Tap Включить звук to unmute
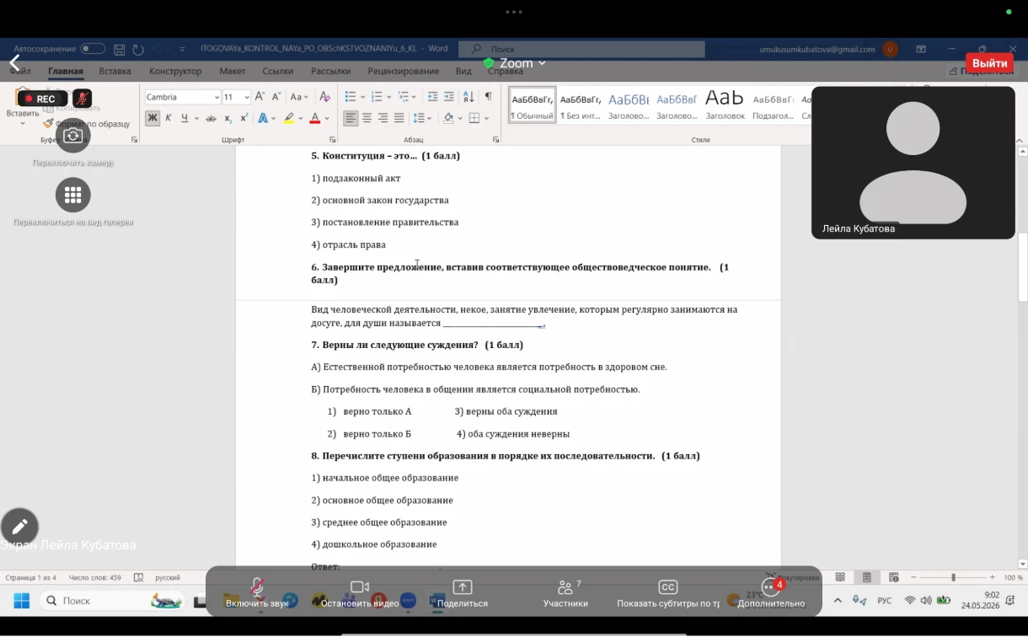This screenshot has height=643, width=1028. point(258,593)
